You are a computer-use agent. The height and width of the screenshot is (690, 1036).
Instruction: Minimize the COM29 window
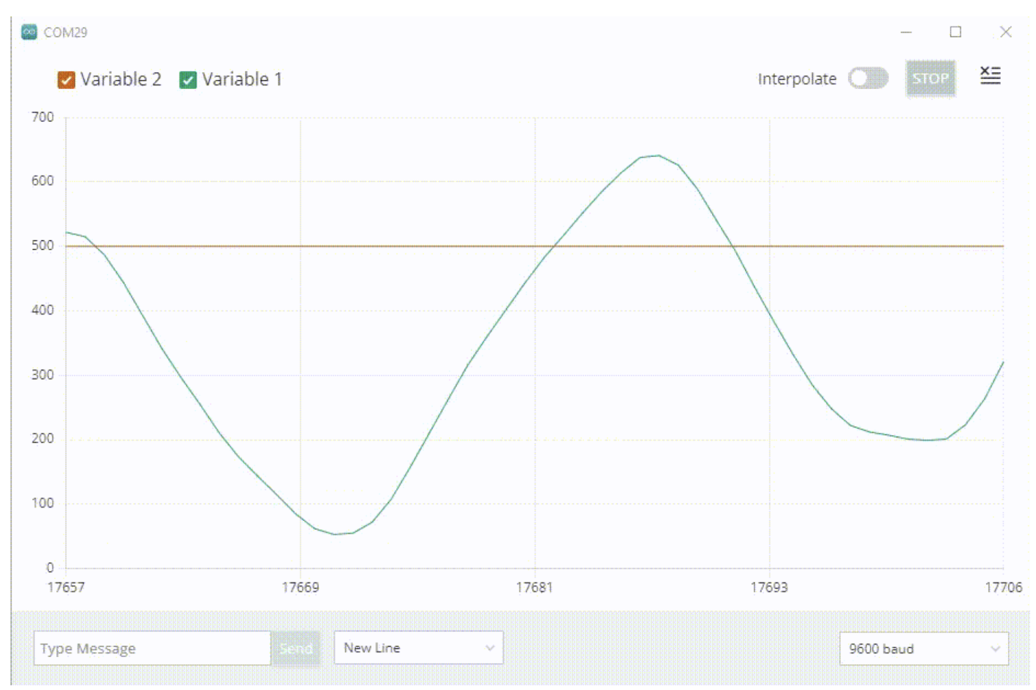coord(906,32)
